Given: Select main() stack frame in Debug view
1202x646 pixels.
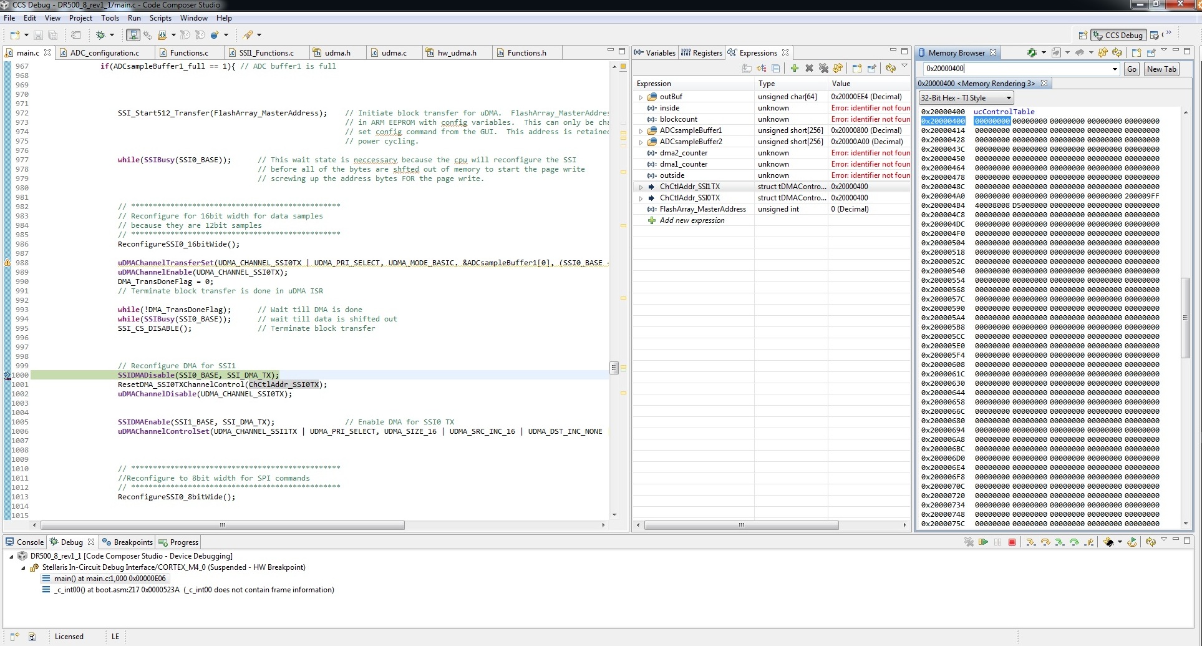Looking at the screenshot, I should (x=110, y=579).
